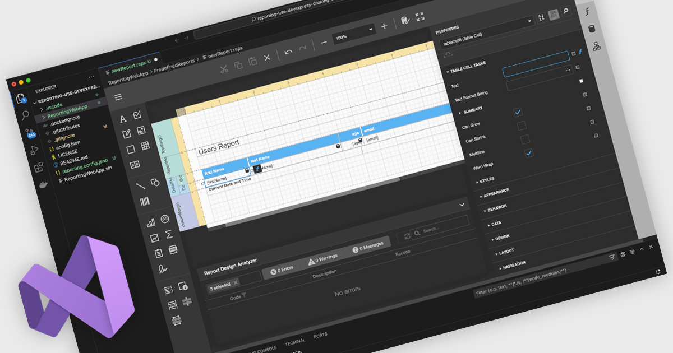Enable the Can Shrink checkbox
This screenshot has width=673, height=353.
pos(522,125)
